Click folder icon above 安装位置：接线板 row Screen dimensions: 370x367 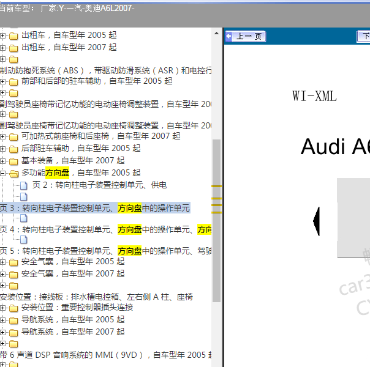point(13,286)
